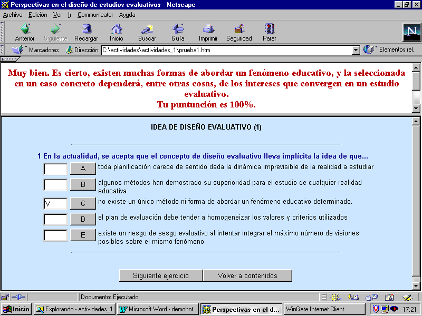
Task: Click the Netscape N logo
Action: click(x=411, y=32)
